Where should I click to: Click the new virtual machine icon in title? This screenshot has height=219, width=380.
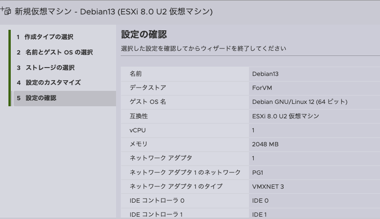[6, 11]
